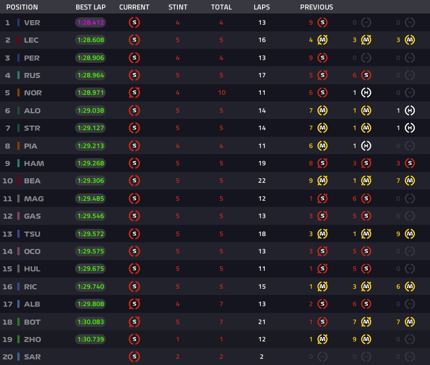Click NOR's hard tyre icon in previous stints
The width and height of the screenshot is (430, 365).
click(x=366, y=93)
